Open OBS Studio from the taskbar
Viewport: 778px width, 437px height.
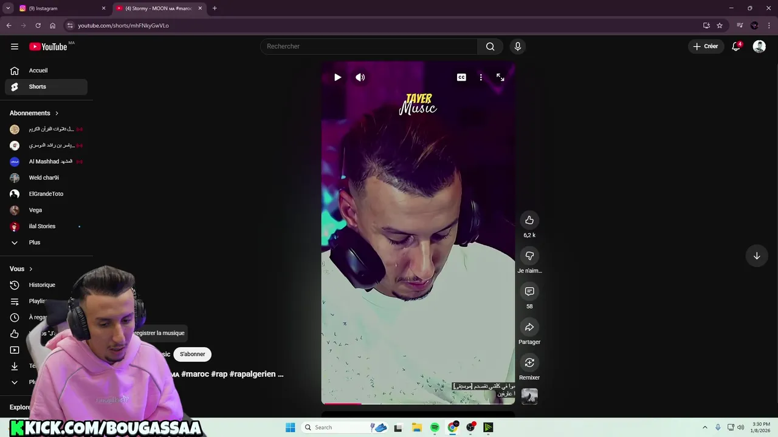pos(470,427)
